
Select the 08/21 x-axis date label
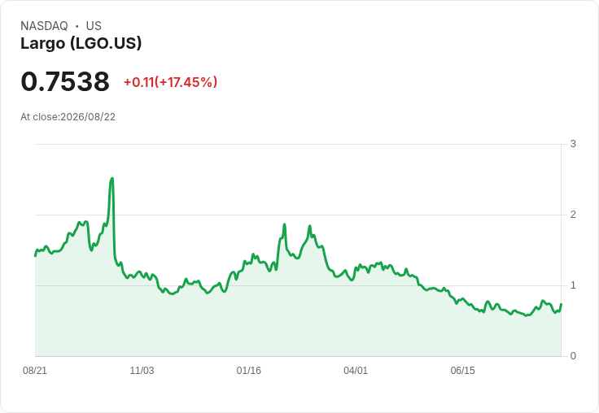35,370
